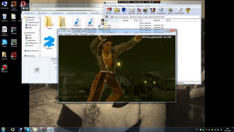Image resolution: width=234 pixels, height=132 pixels.
Task: Select Рабочий стол in Explorer sidebar
Action: 31,25
